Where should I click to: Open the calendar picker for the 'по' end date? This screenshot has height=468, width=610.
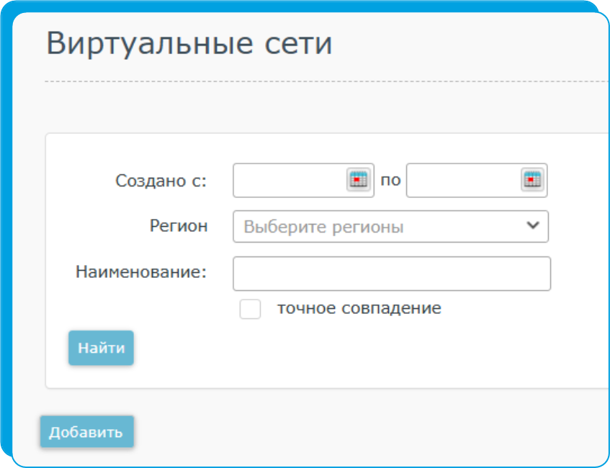coord(532,180)
